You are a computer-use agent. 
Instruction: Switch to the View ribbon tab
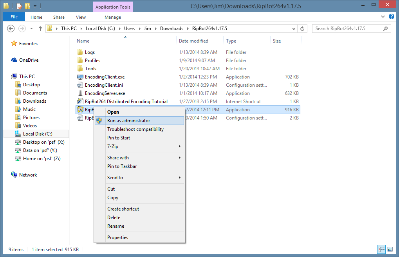coord(81,17)
